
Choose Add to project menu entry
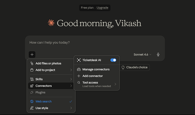tap(51, 70)
